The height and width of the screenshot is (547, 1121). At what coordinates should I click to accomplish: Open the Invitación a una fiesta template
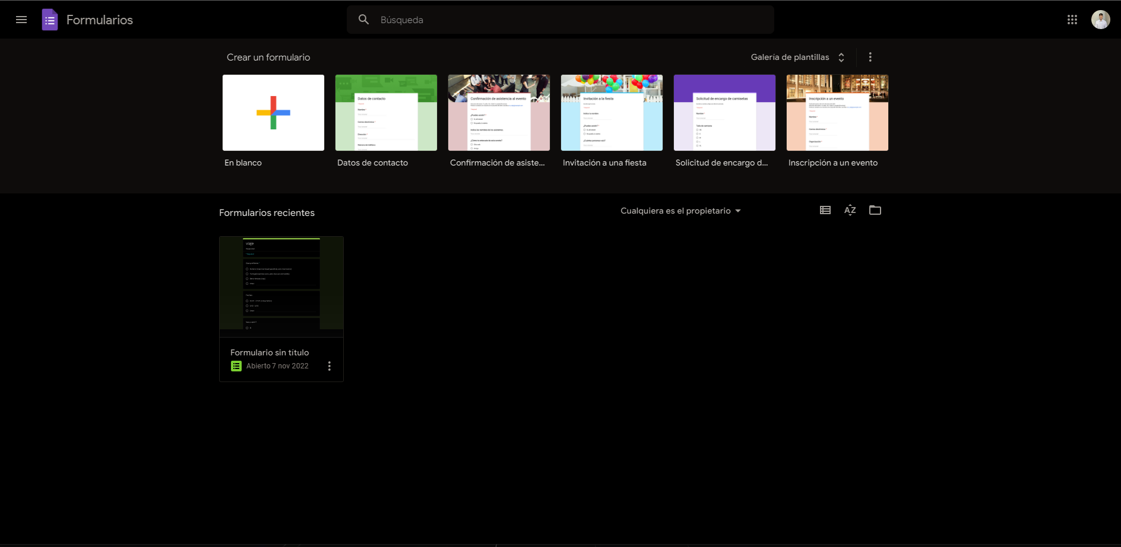612,113
